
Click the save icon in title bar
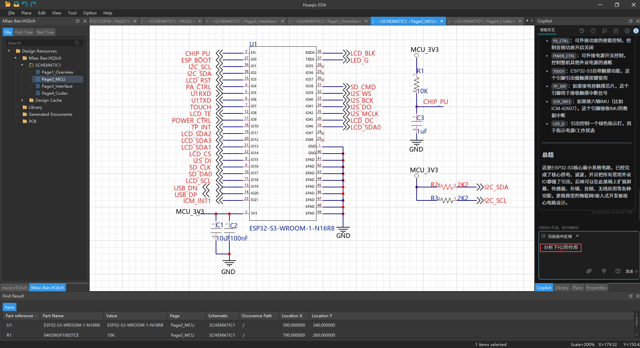(x=16, y=4)
